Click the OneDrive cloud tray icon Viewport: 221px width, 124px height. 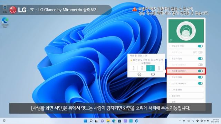pos(184,121)
